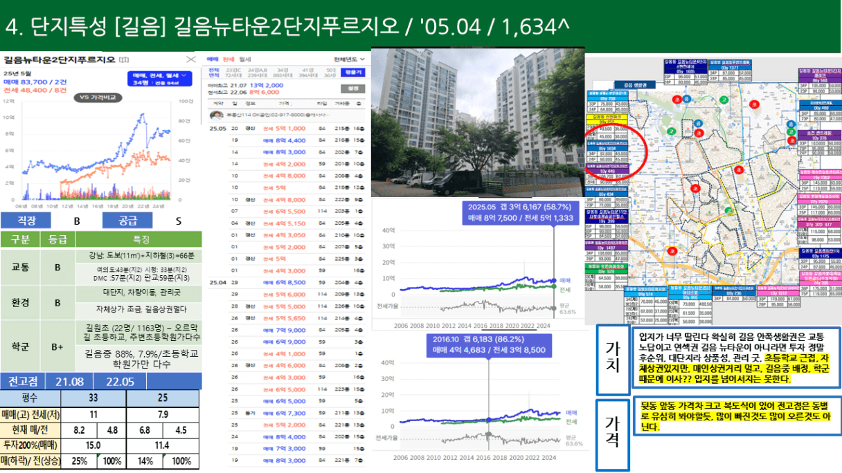Click the 전고점 header cell
The height and width of the screenshot is (473, 842).
(23, 382)
